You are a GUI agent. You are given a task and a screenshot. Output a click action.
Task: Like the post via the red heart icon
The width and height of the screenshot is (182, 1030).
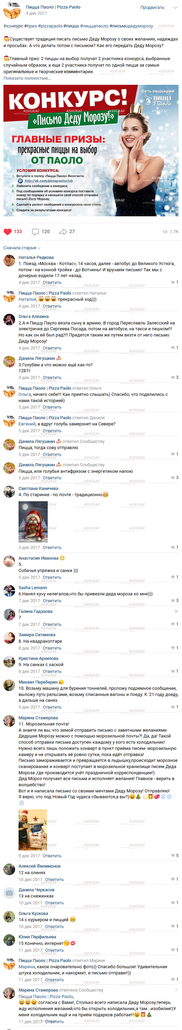tap(8, 231)
